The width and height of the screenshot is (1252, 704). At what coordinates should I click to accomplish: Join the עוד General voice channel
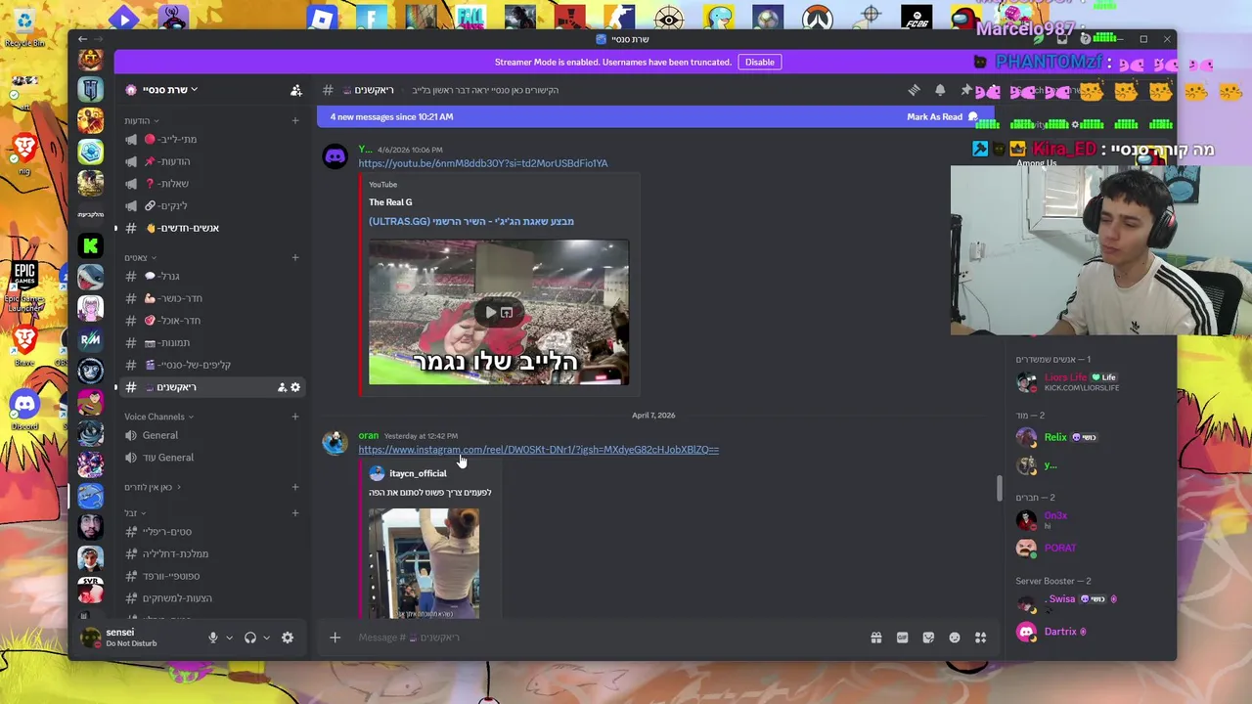(x=211, y=458)
